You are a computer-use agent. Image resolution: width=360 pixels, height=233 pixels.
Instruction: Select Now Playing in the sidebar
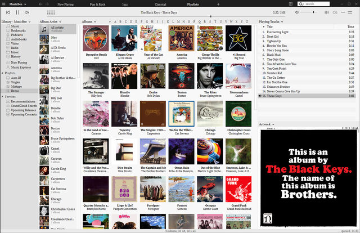19,62
